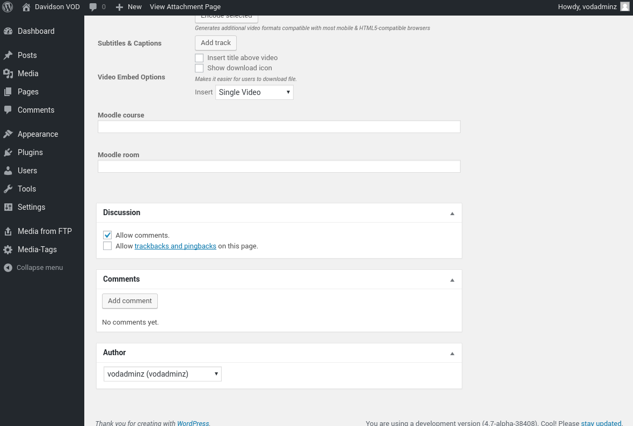Collapse the Discussion panel

[x=452, y=214]
